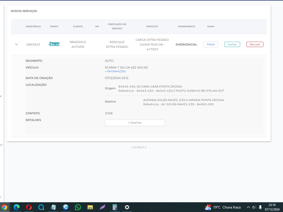Open the + Informações vehicle link
This screenshot has height=212, width=283.
click(x=115, y=71)
